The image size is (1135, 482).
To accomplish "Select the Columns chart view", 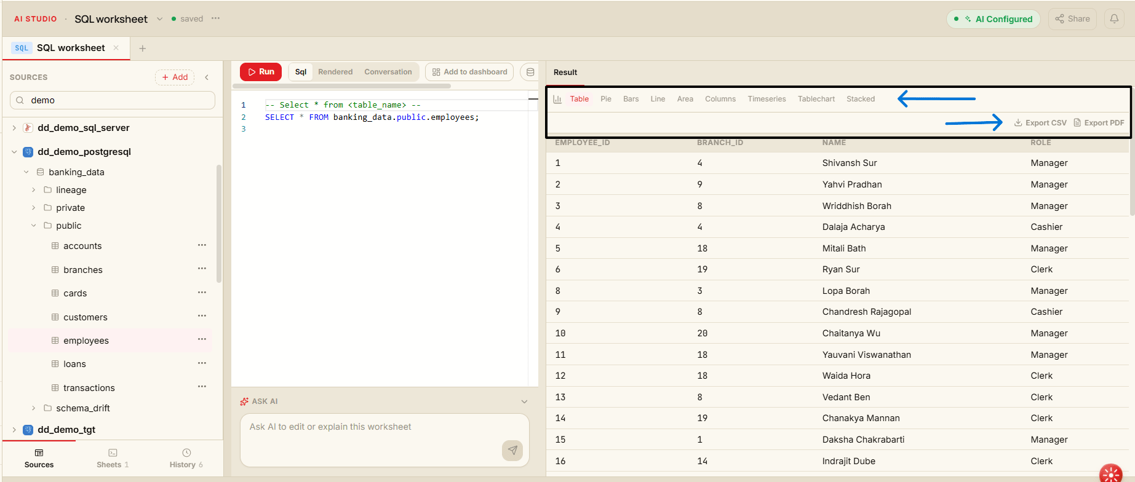I will [720, 99].
